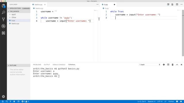Click the errors and warnings counter in status bar

pyautogui.click(x=25, y=102)
